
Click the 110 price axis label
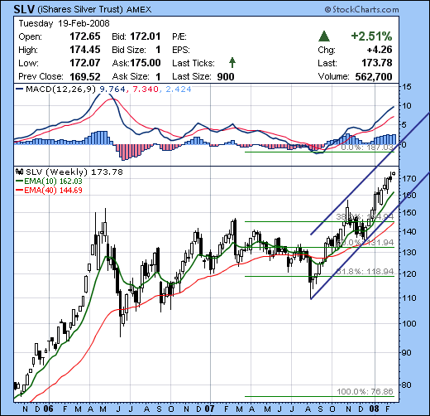click(x=408, y=298)
